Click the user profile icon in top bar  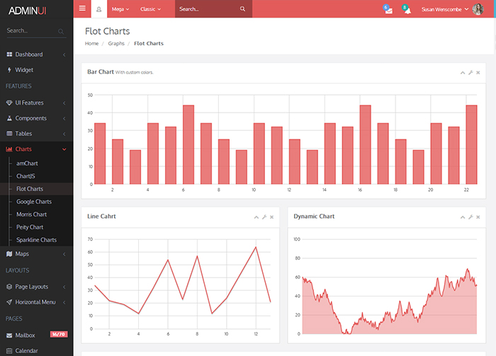pos(98,9)
